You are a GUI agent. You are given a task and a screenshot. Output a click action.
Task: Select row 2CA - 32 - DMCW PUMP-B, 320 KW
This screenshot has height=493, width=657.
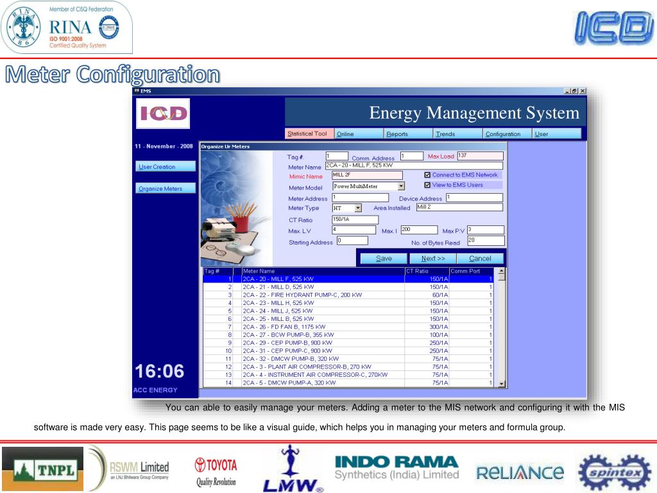click(x=348, y=358)
